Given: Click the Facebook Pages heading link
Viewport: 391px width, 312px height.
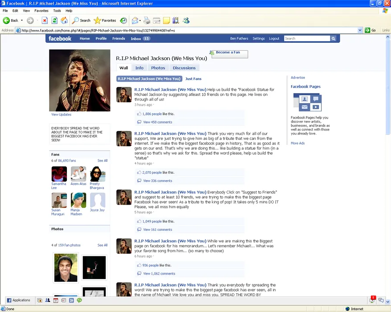Looking at the screenshot, I should (x=305, y=86).
